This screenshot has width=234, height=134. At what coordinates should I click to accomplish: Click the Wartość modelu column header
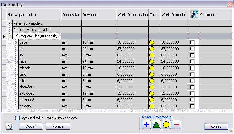tap(174, 15)
